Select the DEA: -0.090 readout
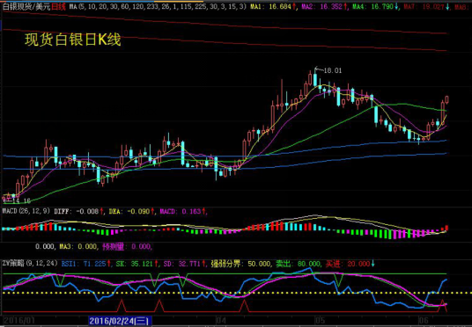472x327 pixels. coord(132,211)
